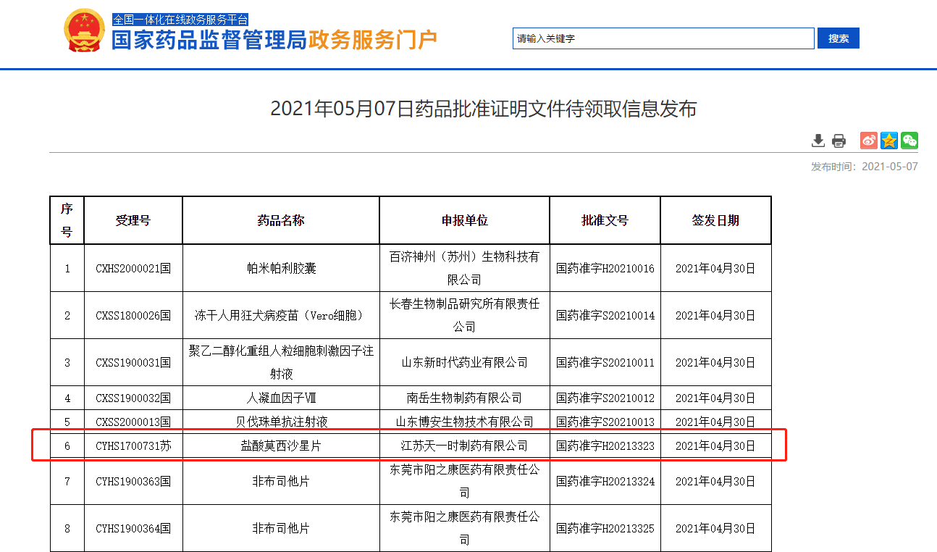Share via the Weibo icon
The image size is (937, 552).
click(869, 141)
